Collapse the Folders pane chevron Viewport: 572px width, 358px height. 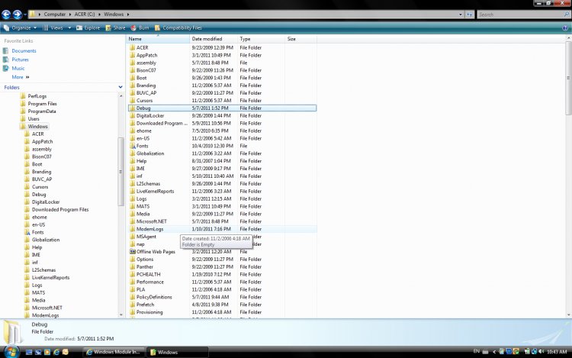121,87
